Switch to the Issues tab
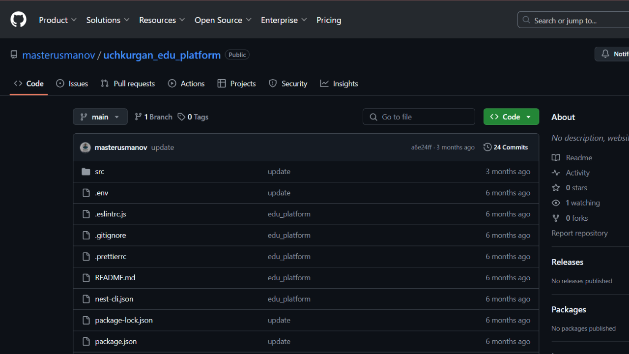This screenshot has height=354, width=629. (x=72, y=84)
